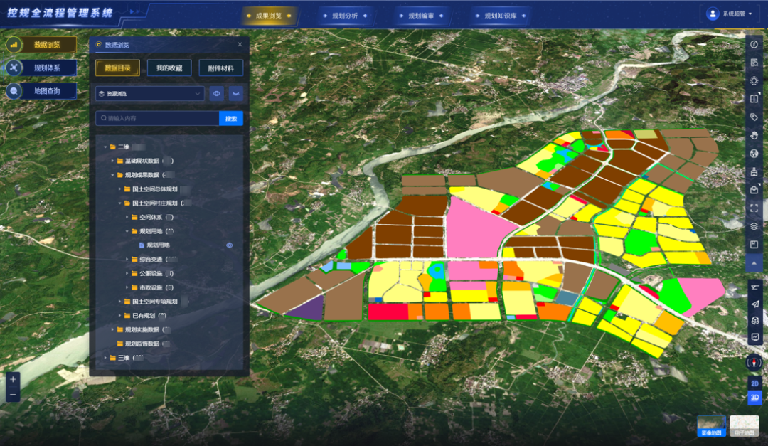Open the 资源浏览 dropdown
This screenshot has height=446, width=768.
149,94
